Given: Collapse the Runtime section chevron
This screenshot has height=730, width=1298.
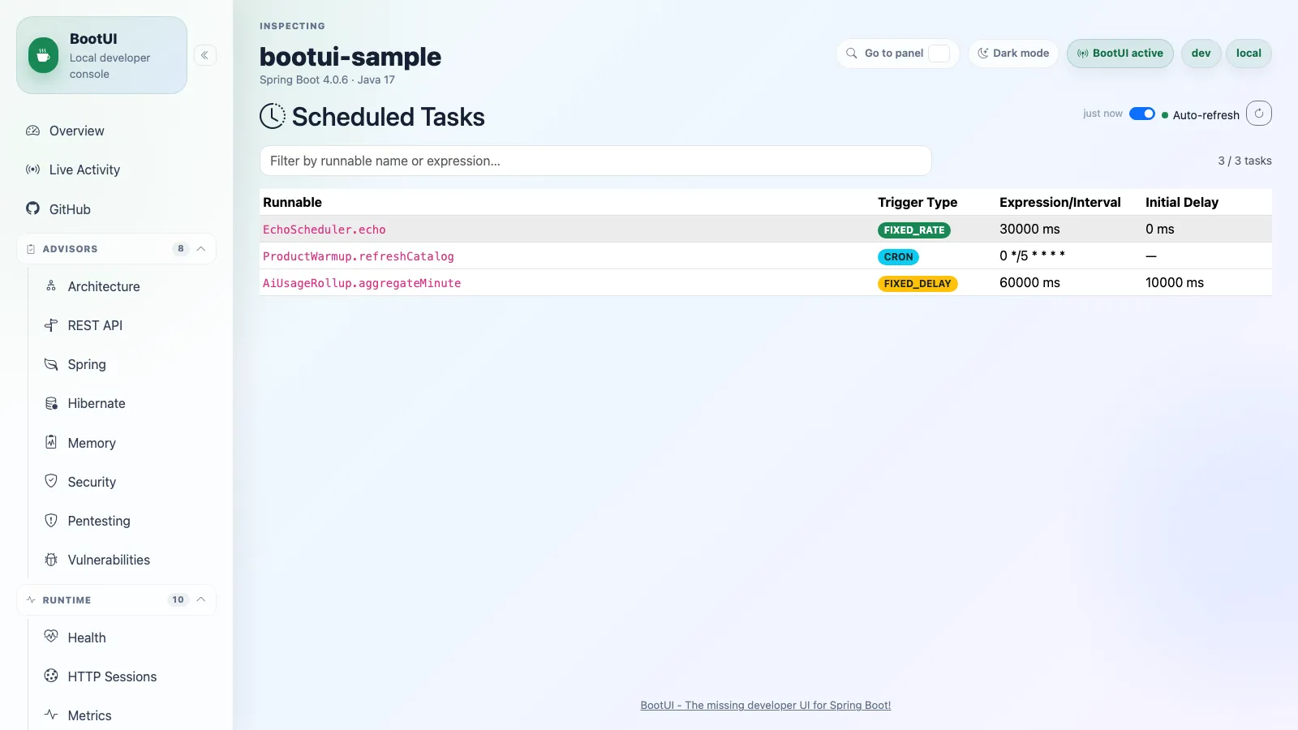Looking at the screenshot, I should click(201, 600).
